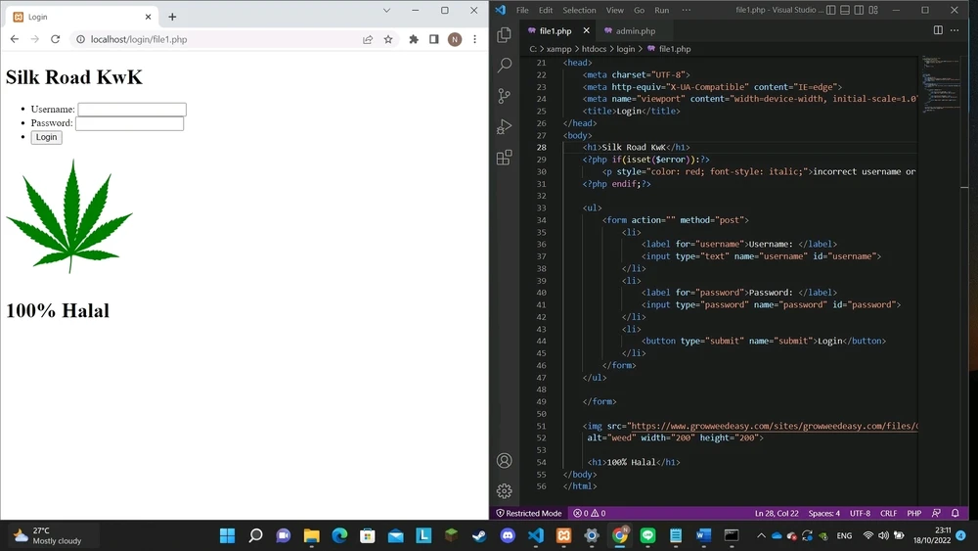
Task: Open the Manage gear menu in VS Code
Action: [x=505, y=491]
